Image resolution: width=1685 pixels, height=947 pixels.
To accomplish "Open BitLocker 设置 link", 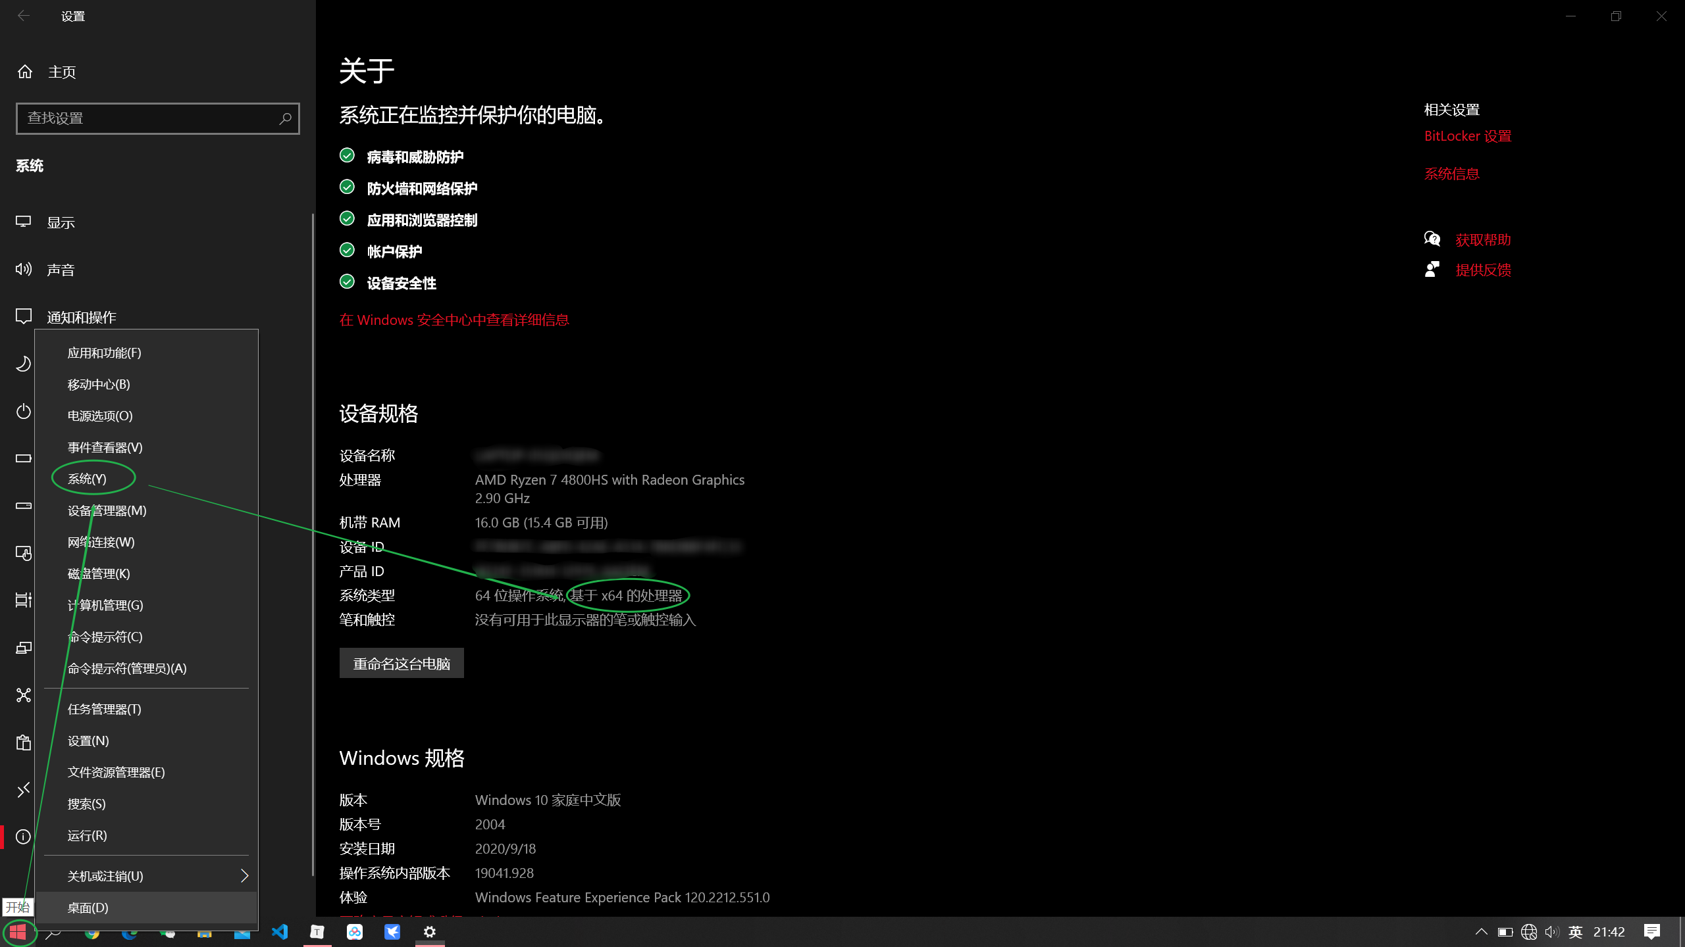I will [1468, 136].
